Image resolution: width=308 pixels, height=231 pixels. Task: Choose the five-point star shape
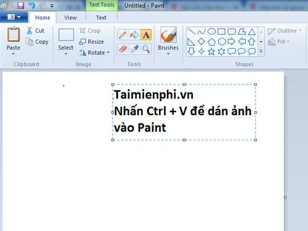click(211, 51)
